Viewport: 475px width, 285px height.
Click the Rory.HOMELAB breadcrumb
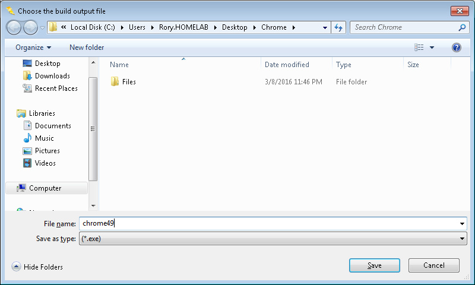[x=183, y=27]
